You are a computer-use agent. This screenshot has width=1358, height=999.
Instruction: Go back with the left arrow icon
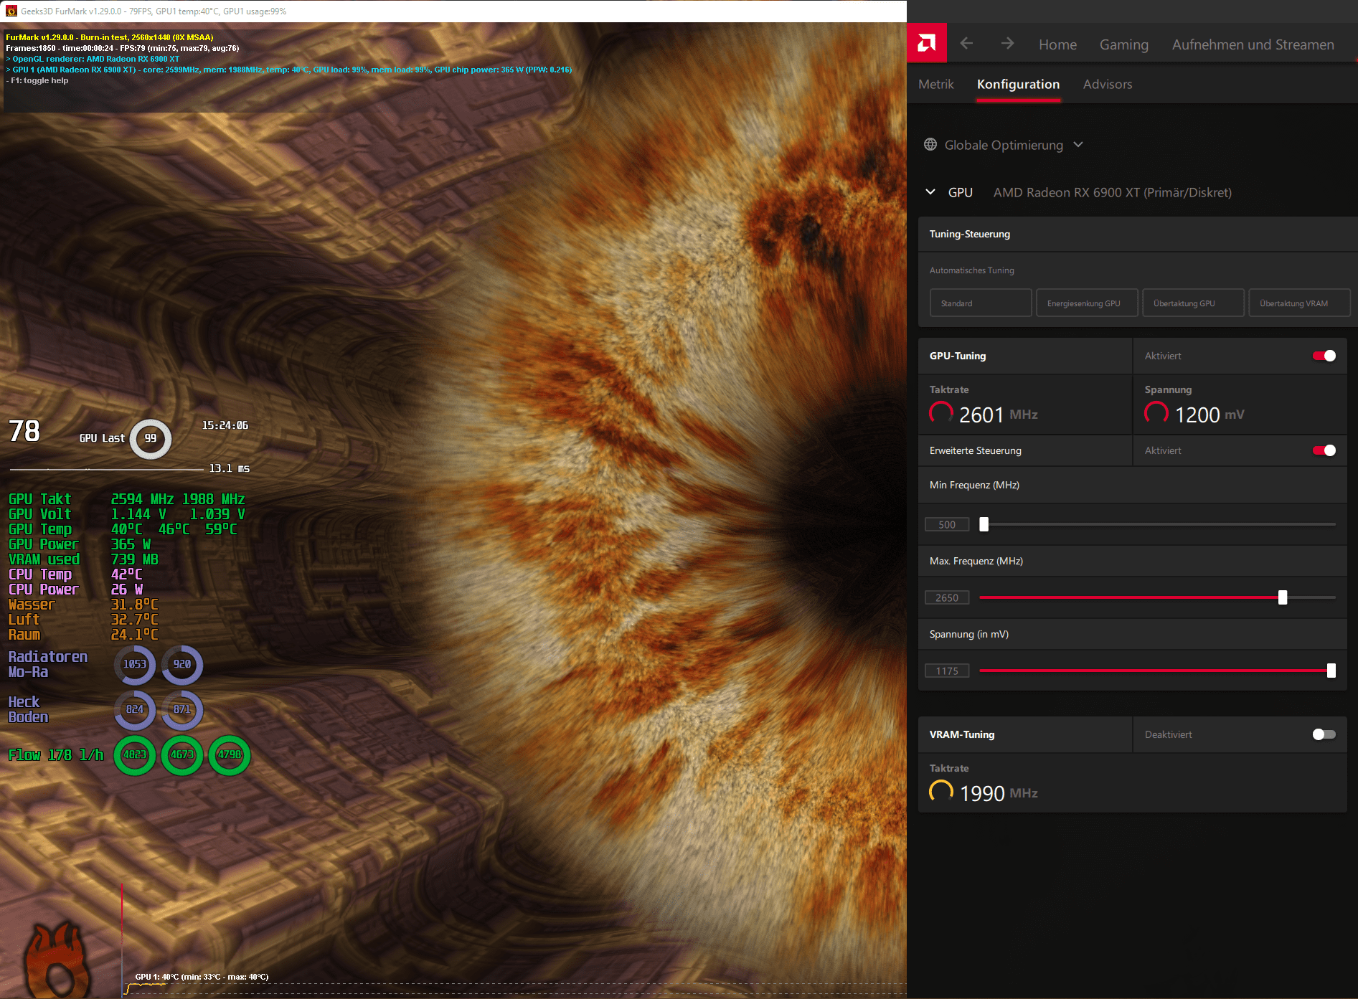966,44
